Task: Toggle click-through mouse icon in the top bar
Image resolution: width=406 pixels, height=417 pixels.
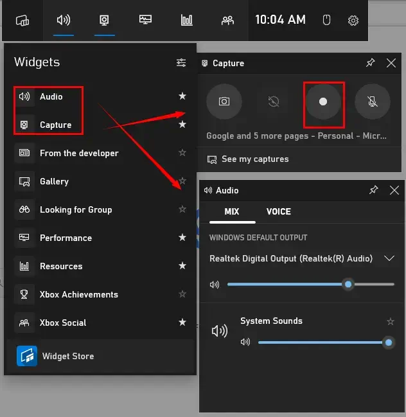Action: (326, 20)
